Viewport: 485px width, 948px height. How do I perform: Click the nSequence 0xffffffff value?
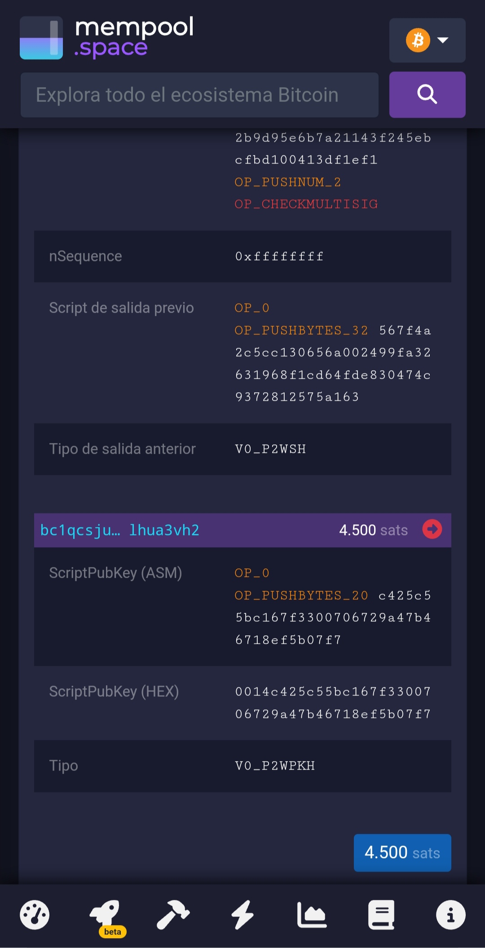(x=279, y=257)
